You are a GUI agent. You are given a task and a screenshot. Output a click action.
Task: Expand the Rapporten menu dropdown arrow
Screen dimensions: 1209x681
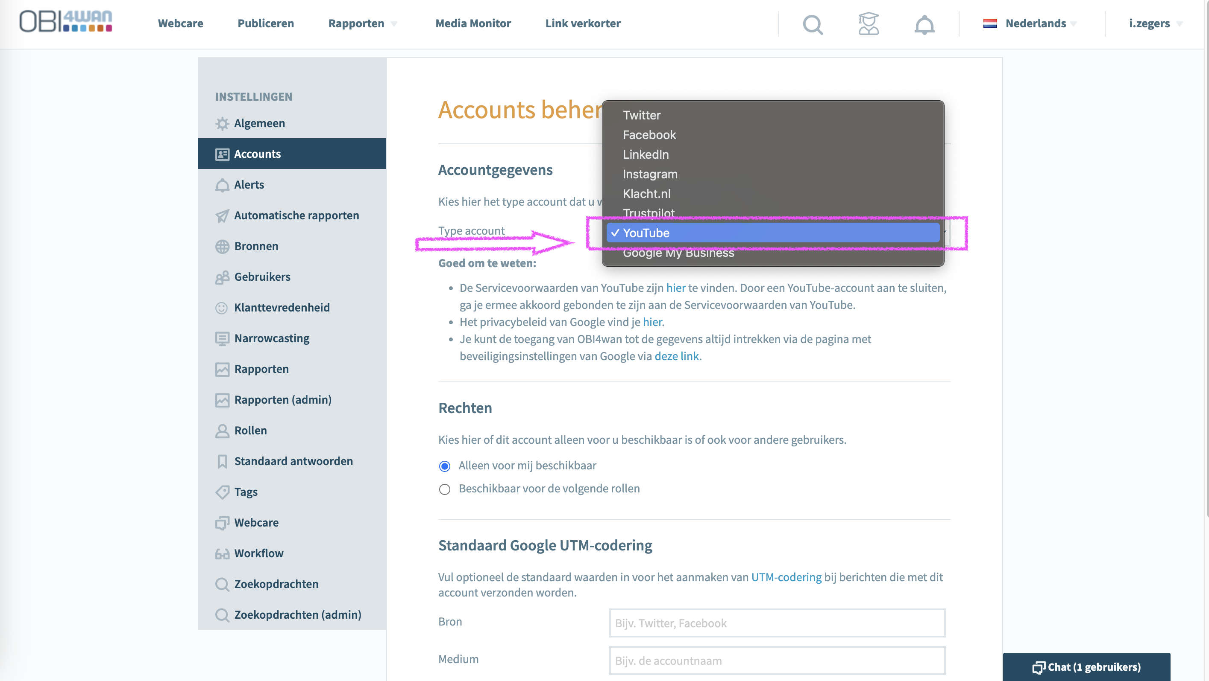pos(394,24)
